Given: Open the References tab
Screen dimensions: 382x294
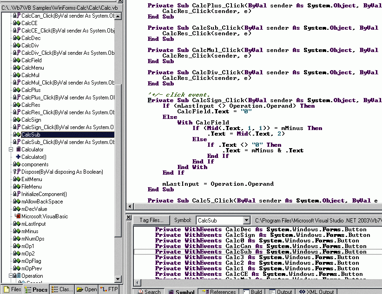Looking at the screenshot, I should 219,292.
